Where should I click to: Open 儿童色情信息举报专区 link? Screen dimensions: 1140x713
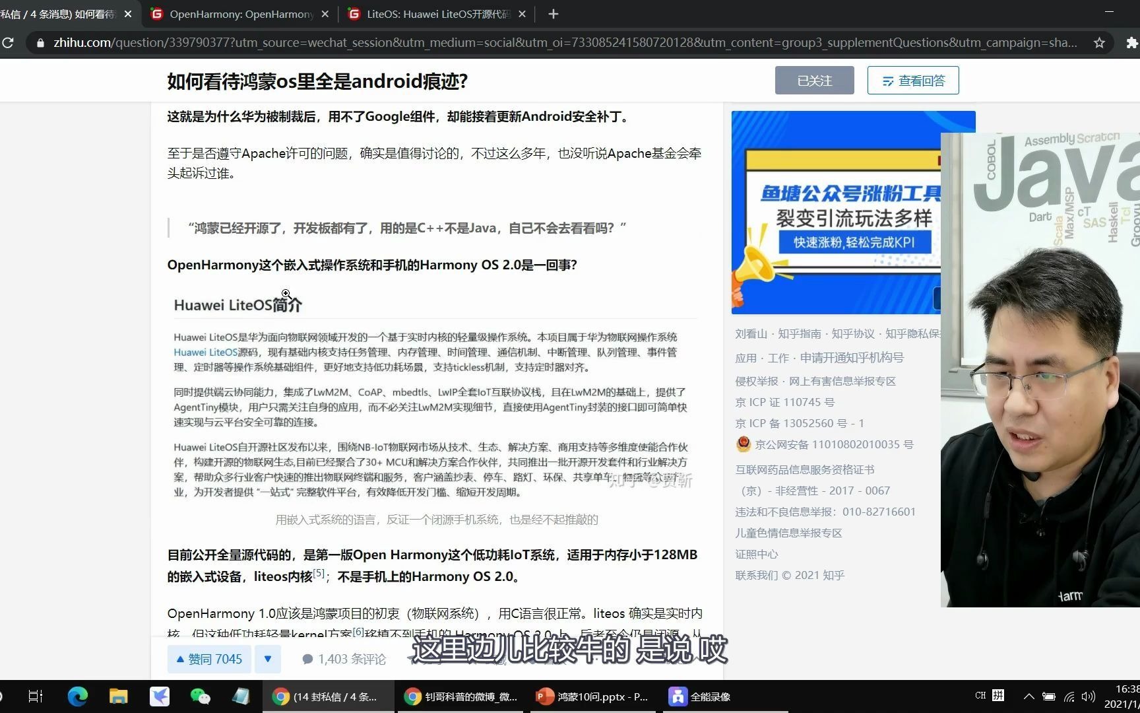(x=789, y=533)
